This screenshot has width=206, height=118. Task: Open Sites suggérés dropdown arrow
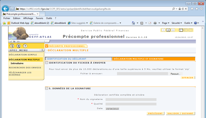(87, 23)
